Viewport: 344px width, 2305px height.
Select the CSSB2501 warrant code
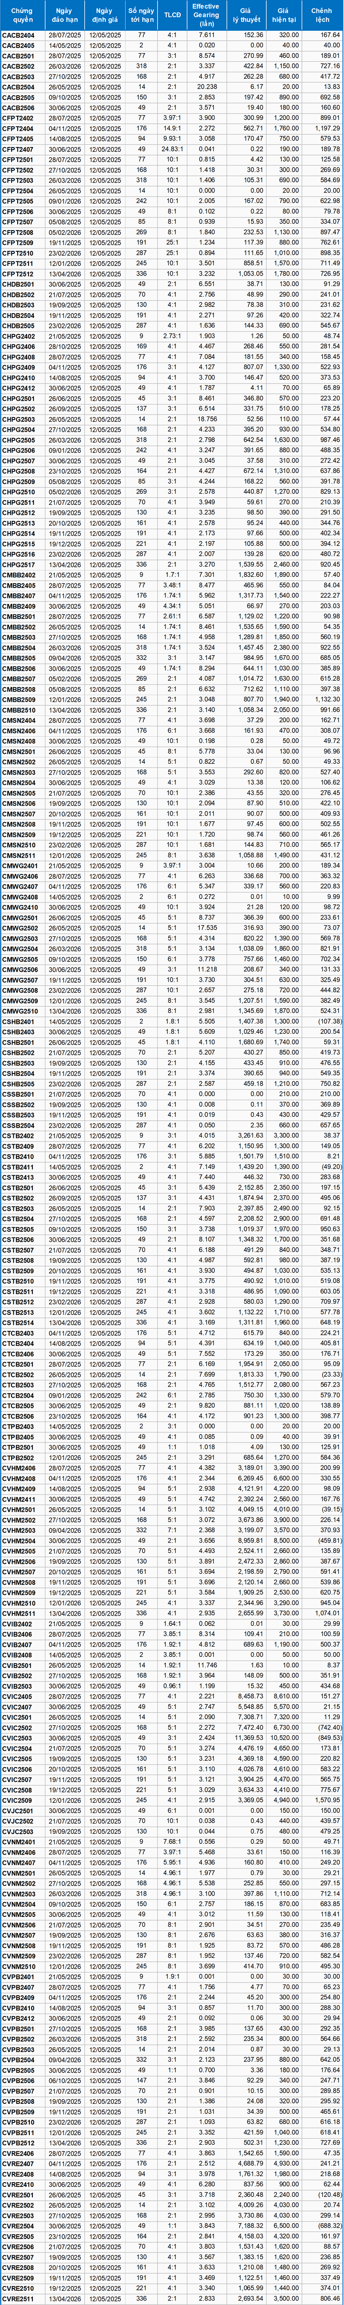[19, 1095]
